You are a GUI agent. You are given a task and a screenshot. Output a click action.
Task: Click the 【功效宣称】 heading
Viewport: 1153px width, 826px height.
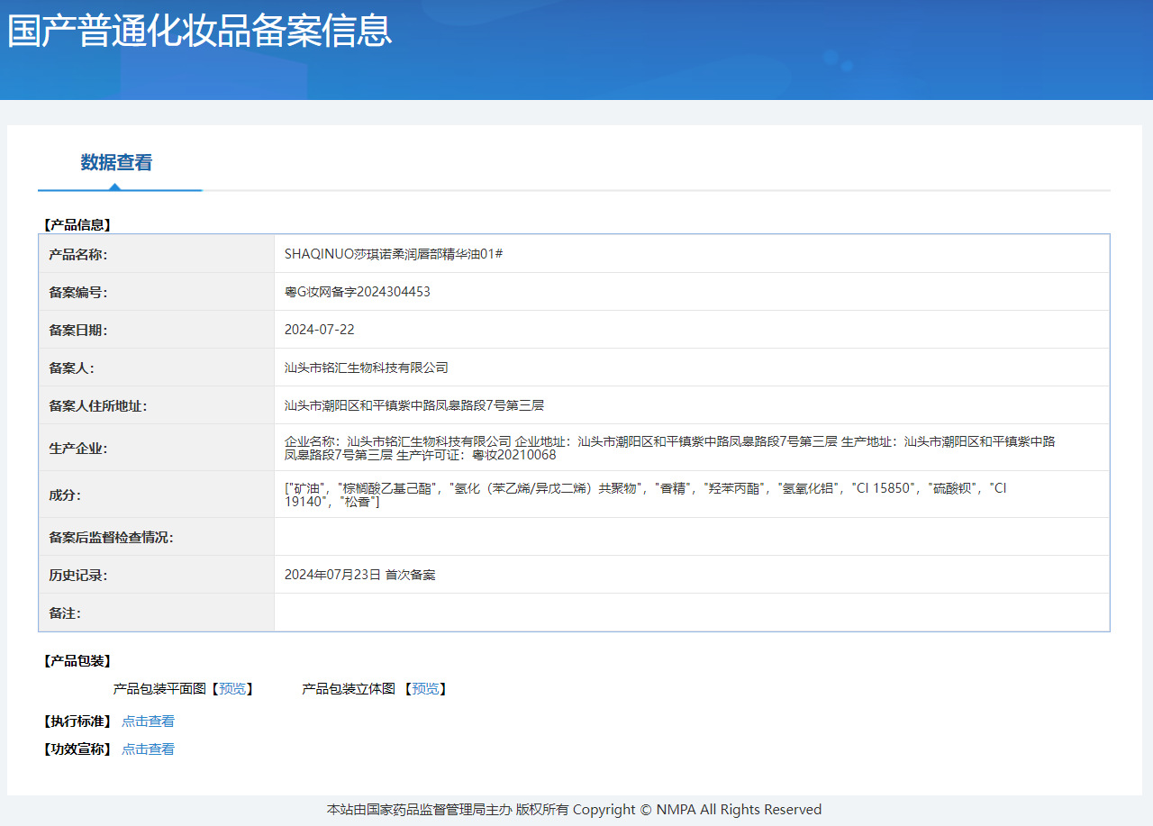pyautogui.click(x=77, y=749)
